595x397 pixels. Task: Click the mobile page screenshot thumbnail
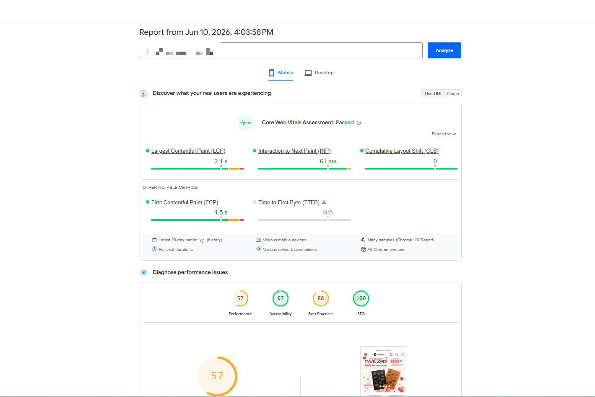tap(384, 371)
